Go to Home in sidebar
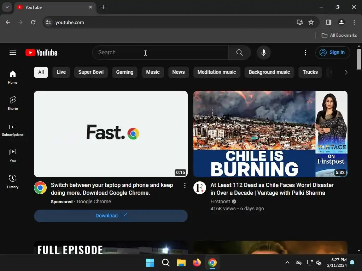This screenshot has height=271, width=362. pyautogui.click(x=13, y=77)
